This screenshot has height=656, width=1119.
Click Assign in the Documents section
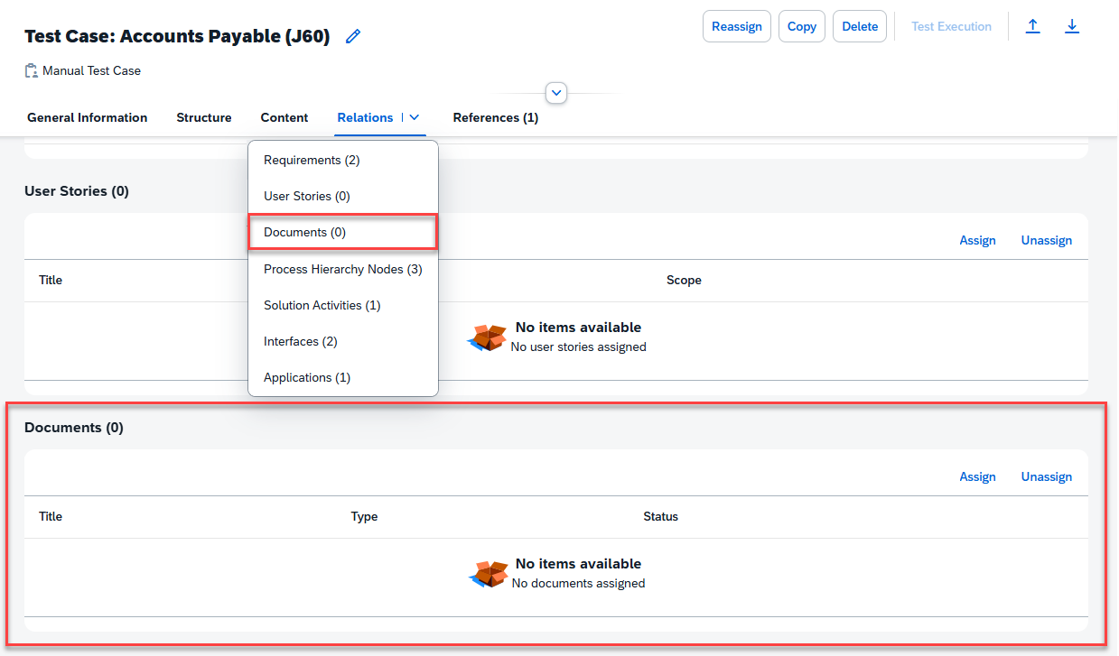click(977, 476)
